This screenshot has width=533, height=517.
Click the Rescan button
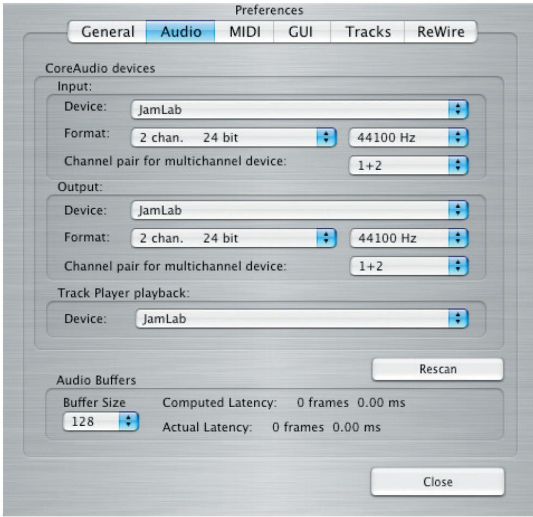(438, 369)
